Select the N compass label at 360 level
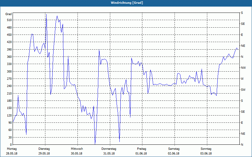This screenshot has width=252, height=157. click(242, 57)
